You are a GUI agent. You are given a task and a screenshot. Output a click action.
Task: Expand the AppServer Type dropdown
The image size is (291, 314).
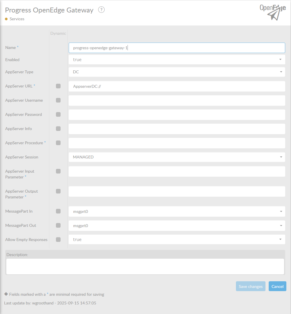point(177,72)
